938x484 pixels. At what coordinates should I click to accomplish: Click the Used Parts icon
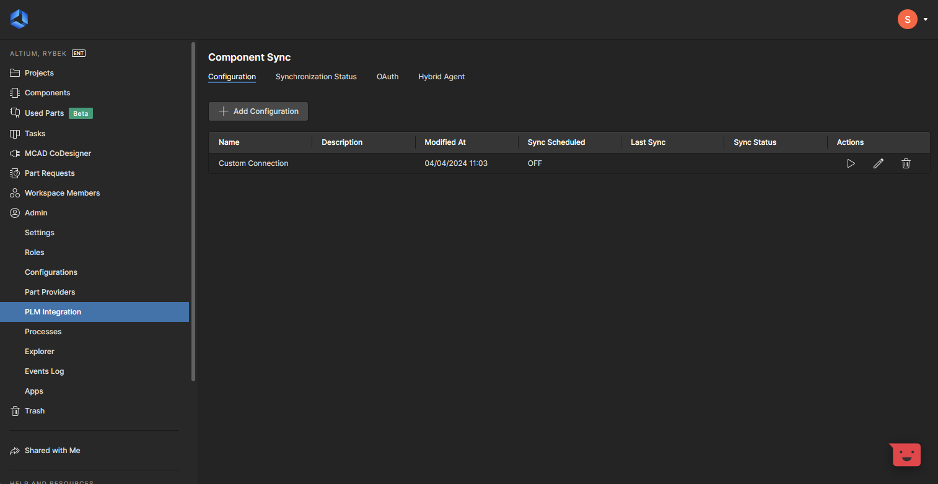tap(15, 113)
